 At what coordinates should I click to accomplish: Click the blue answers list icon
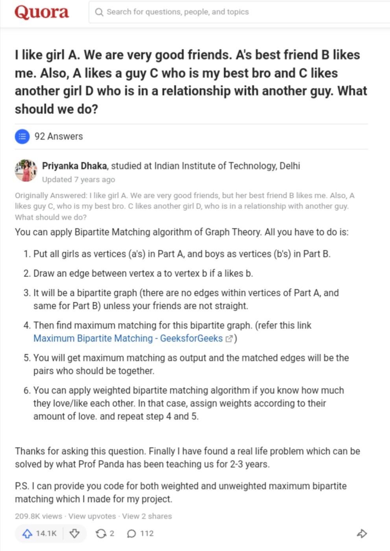(x=22, y=137)
